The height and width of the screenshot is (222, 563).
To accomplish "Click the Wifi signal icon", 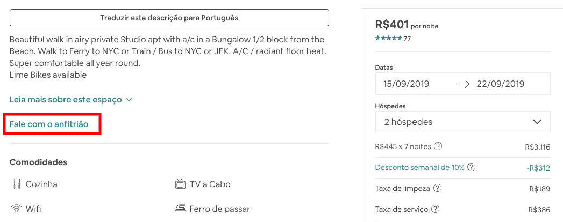I will pyautogui.click(x=16, y=209).
